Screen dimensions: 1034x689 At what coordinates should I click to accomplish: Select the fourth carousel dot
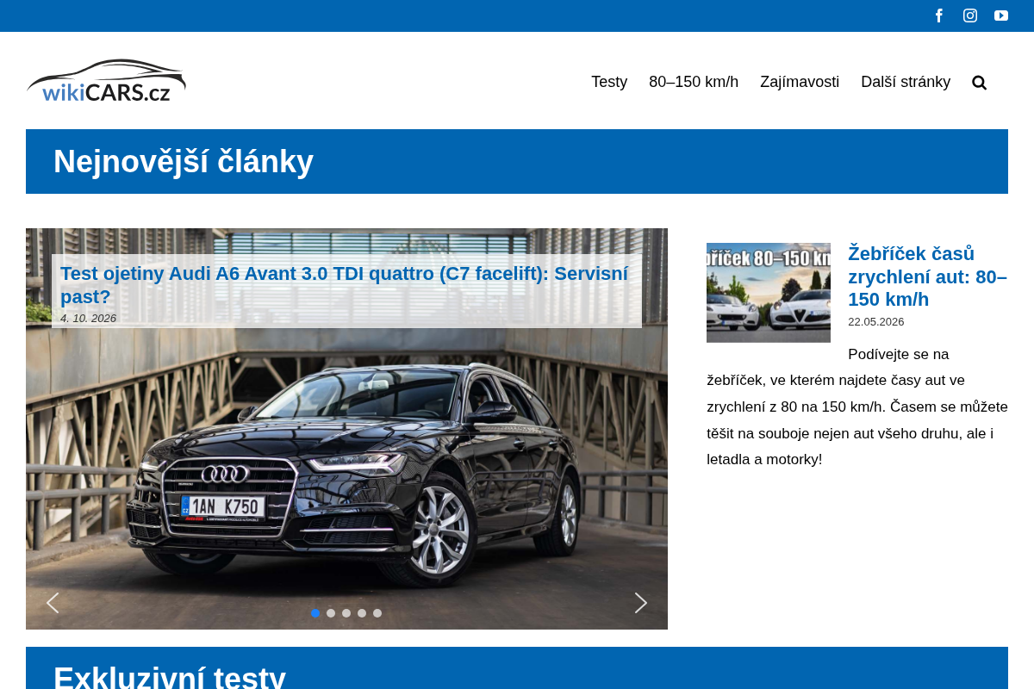pos(362,613)
